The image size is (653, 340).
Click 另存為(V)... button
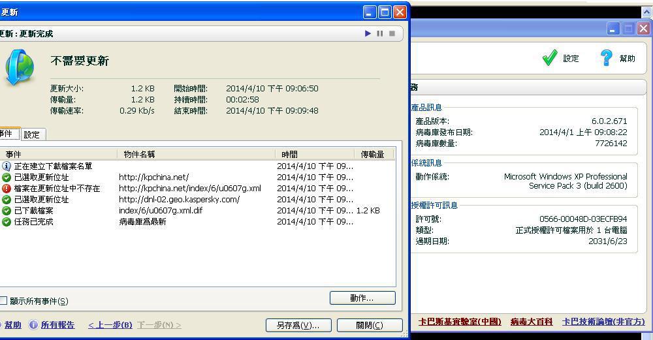click(298, 325)
